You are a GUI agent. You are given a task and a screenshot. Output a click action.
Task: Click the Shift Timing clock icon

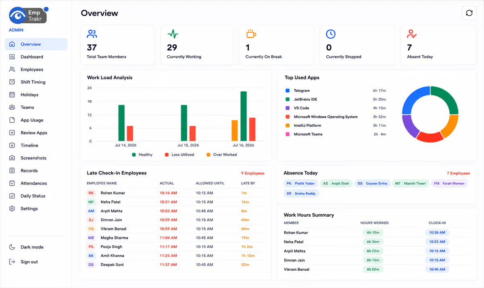(12, 82)
